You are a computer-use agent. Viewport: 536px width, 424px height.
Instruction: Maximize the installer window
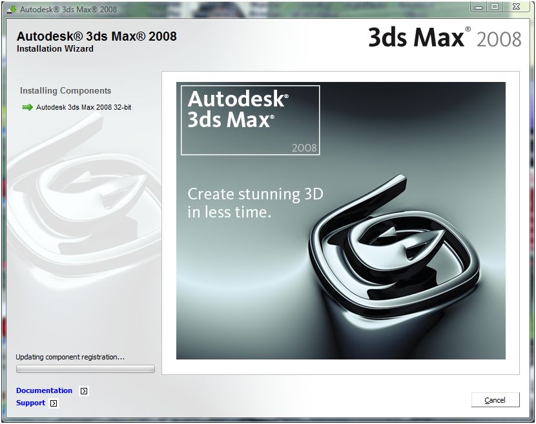(x=495, y=6)
